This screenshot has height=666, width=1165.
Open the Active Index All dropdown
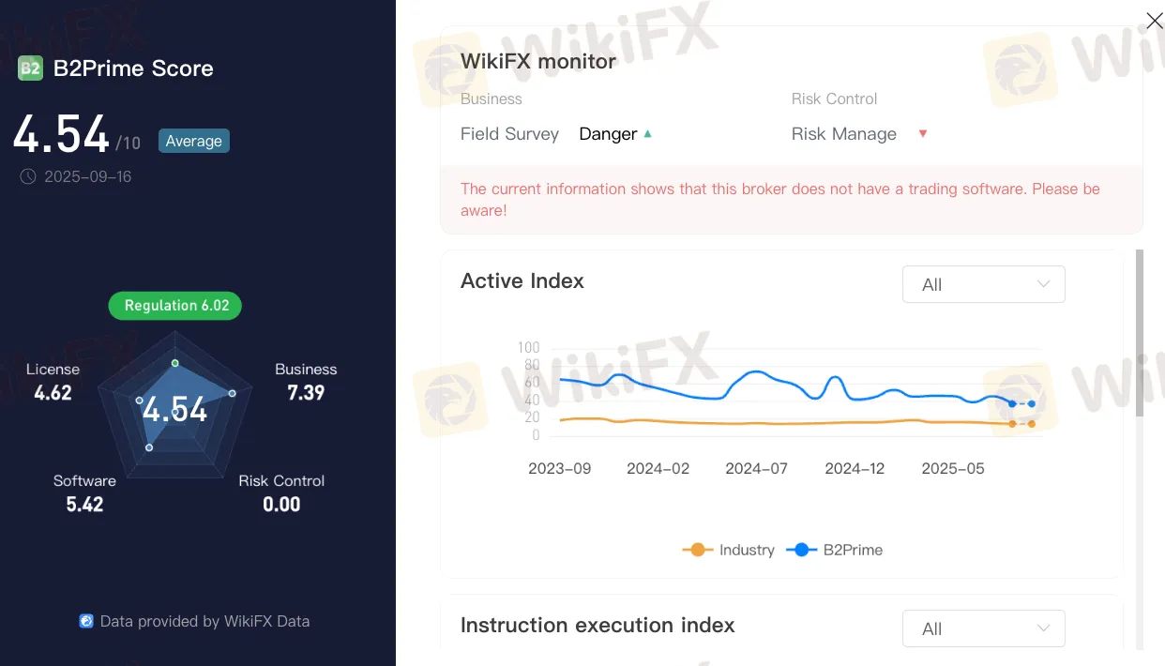pos(983,284)
